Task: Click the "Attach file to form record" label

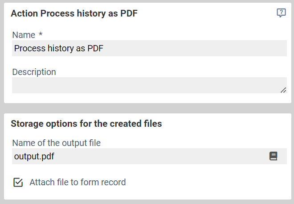Action: (x=78, y=182)
